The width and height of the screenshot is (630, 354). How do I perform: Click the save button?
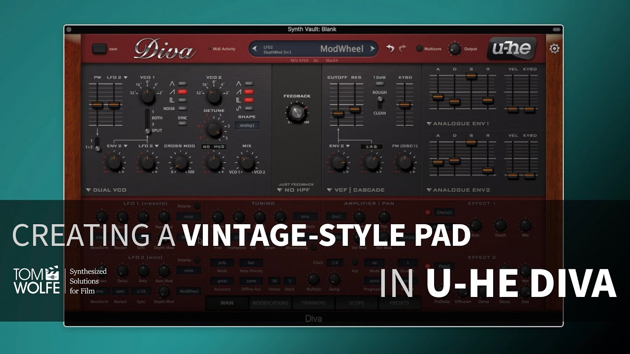pyautogui.click(x=100, y=49)
